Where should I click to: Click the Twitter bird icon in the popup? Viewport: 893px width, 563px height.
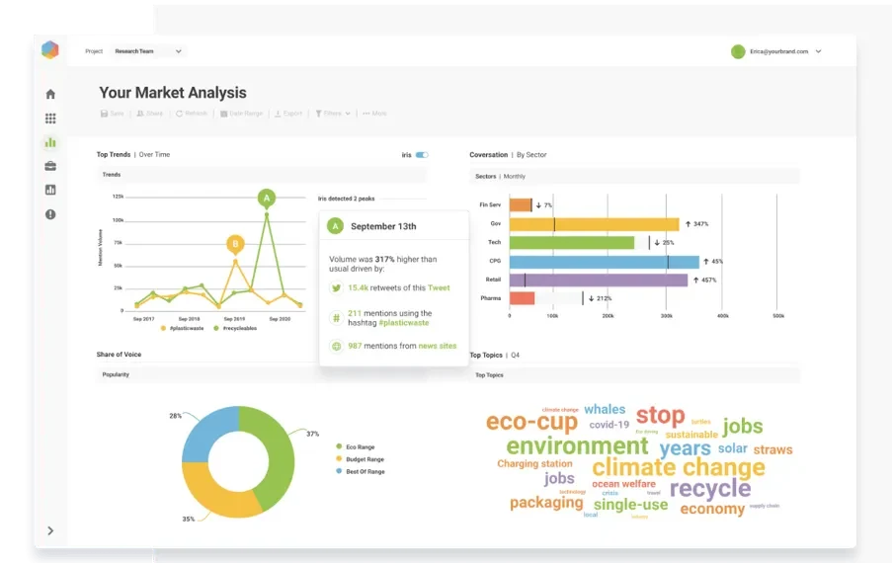point(336,288)
